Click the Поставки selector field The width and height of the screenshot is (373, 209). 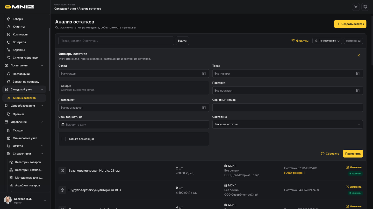click(288, 91)
